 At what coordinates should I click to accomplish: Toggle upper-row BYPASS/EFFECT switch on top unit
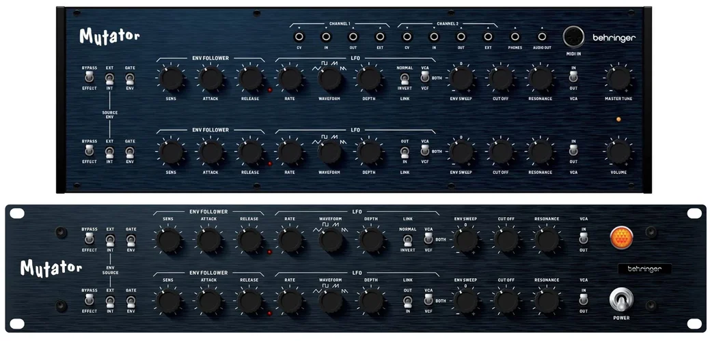tap(90, 78)
